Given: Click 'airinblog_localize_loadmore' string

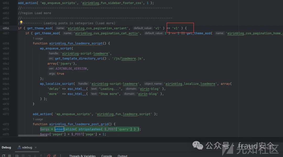Looking at the screenshot, I should [190, 84].
